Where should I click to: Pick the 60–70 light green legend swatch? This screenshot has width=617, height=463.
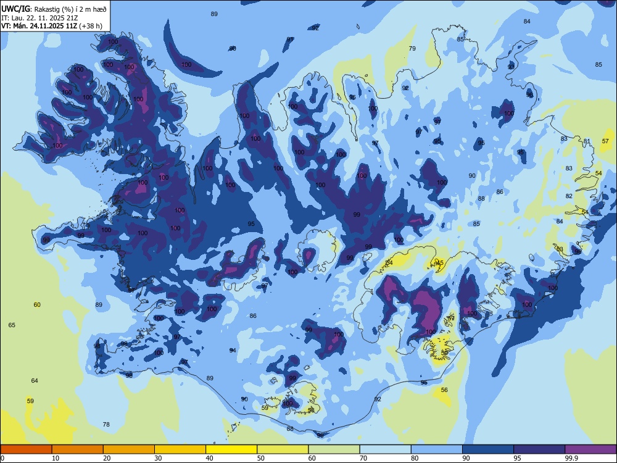(334, 449)
